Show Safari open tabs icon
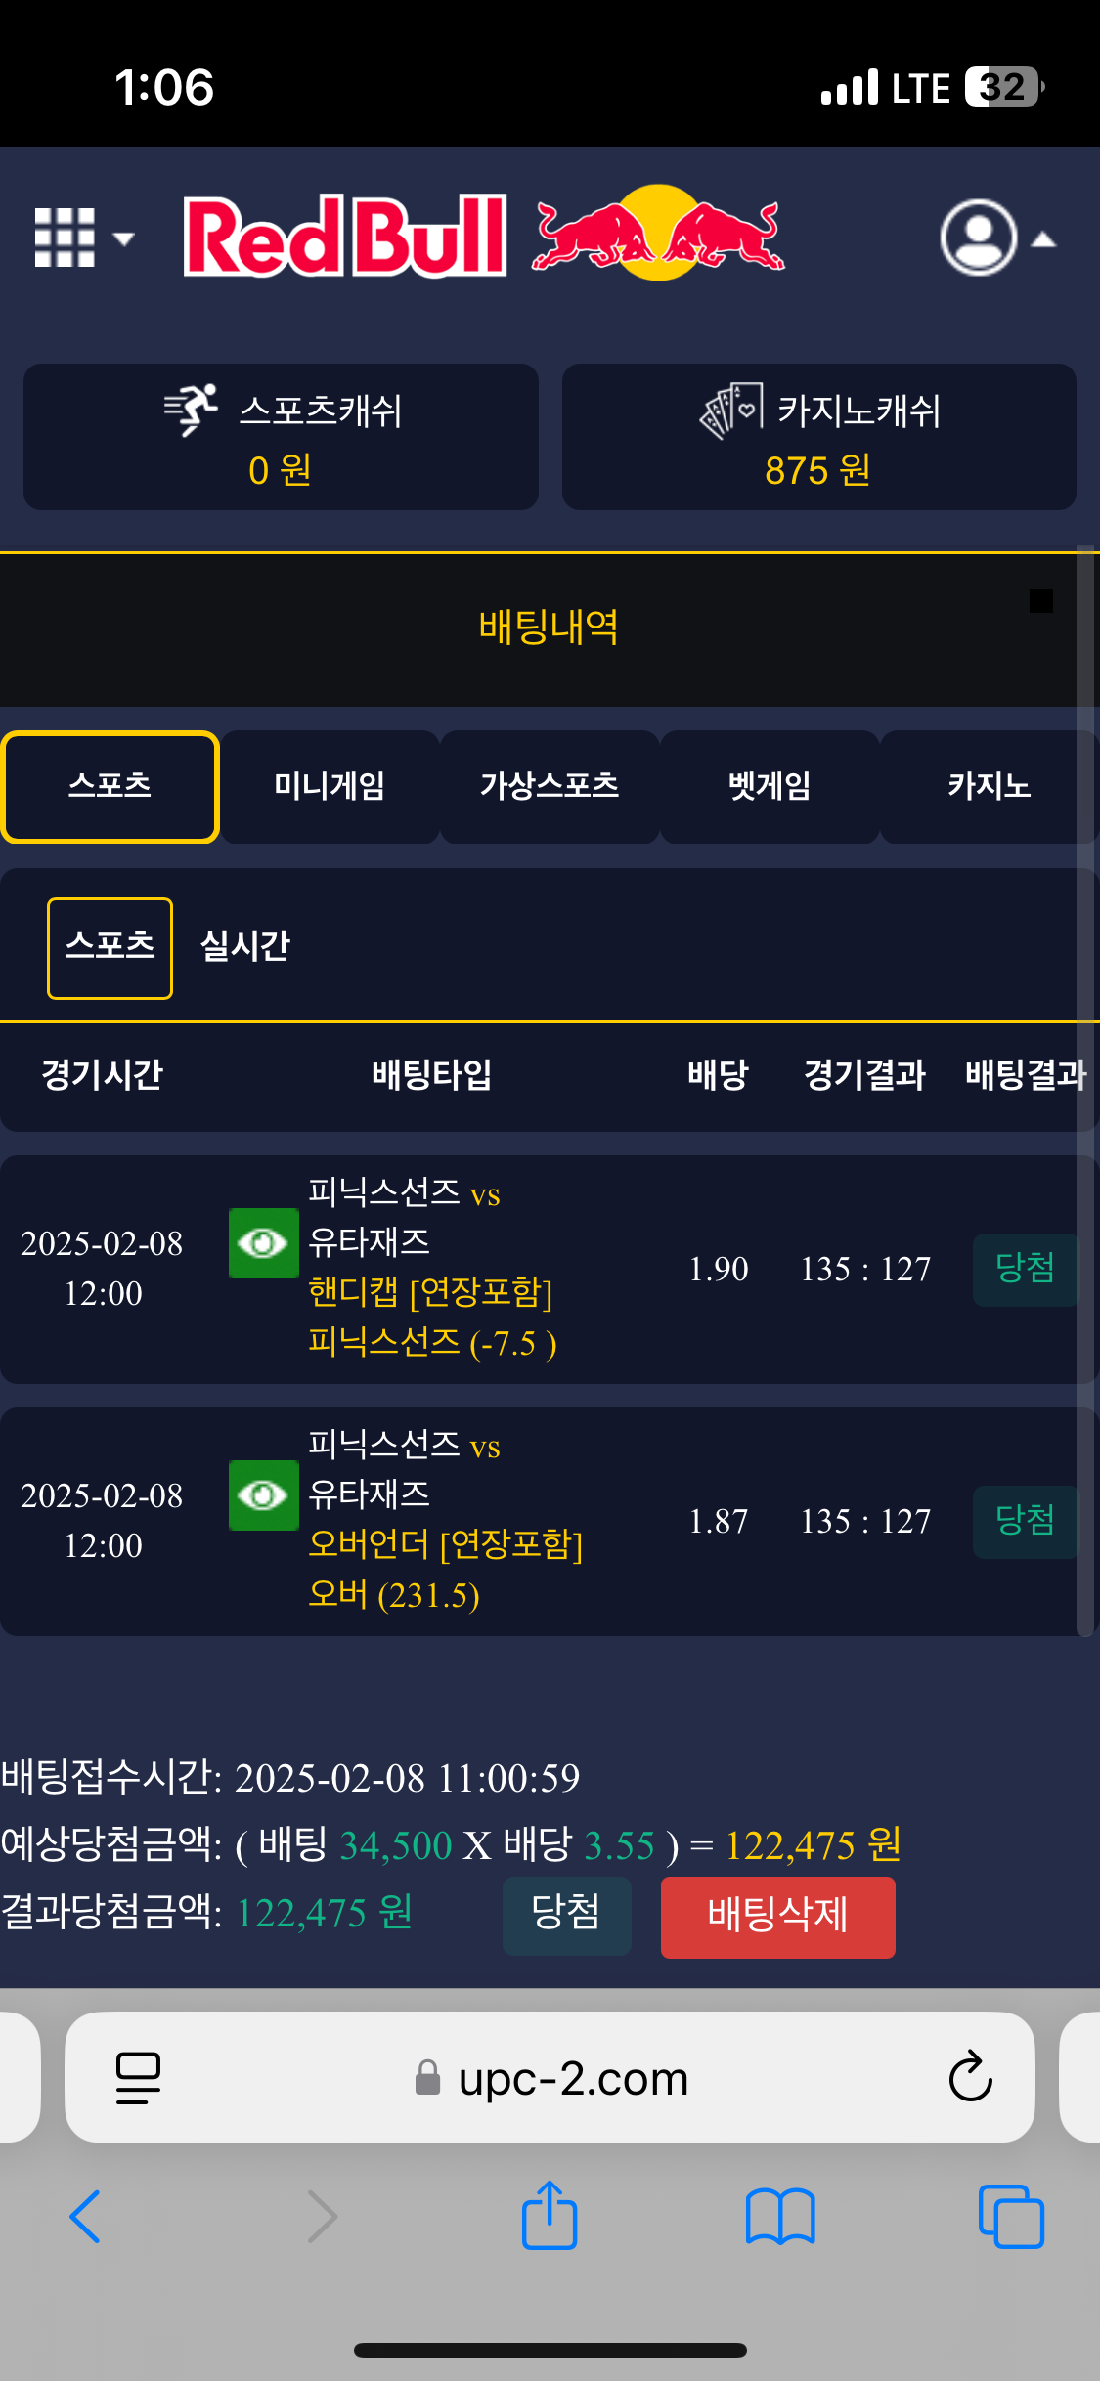The image size is (1100, 2381). pos(1011,2216)
